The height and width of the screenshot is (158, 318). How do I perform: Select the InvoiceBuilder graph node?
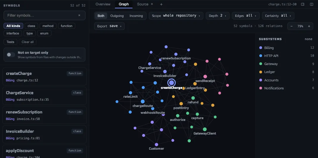(x=165, y=71)
